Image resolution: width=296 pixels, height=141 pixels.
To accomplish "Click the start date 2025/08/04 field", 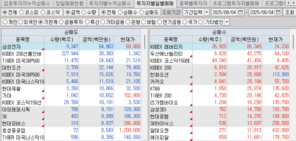I will tap(224, 13).
